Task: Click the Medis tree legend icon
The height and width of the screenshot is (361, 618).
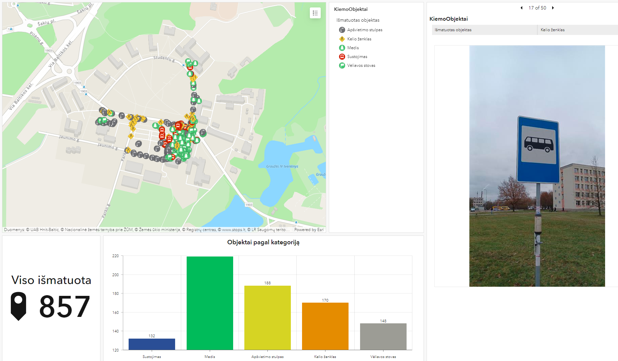Action: coord(342,48)
